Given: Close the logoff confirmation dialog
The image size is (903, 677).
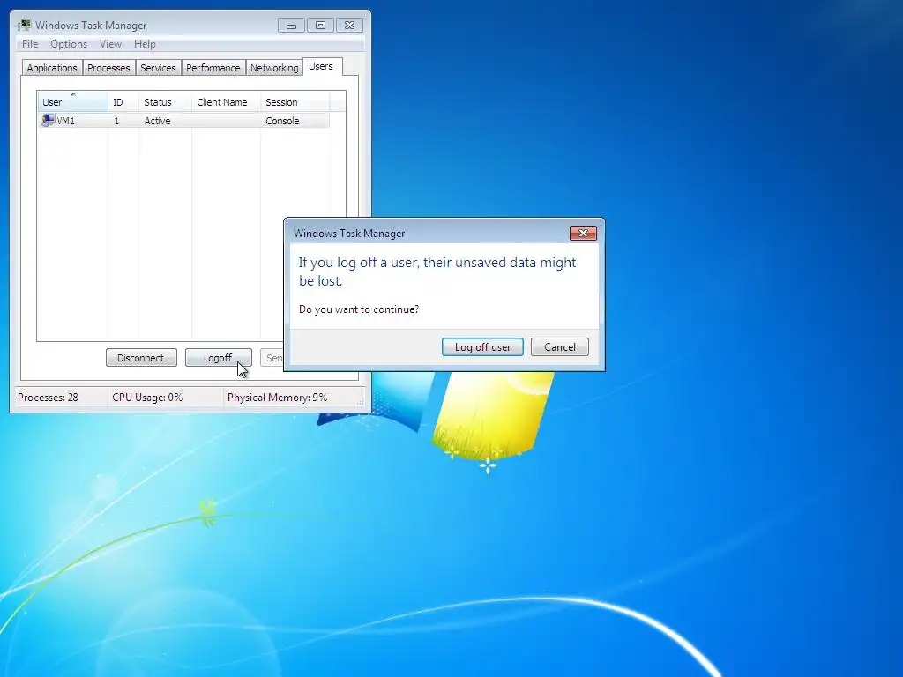Looking at the screenshot, I should [x=583, y=233].
